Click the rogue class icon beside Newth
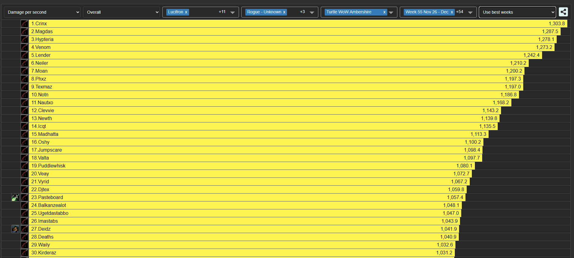The image size is (574, 258). point(24,118)
